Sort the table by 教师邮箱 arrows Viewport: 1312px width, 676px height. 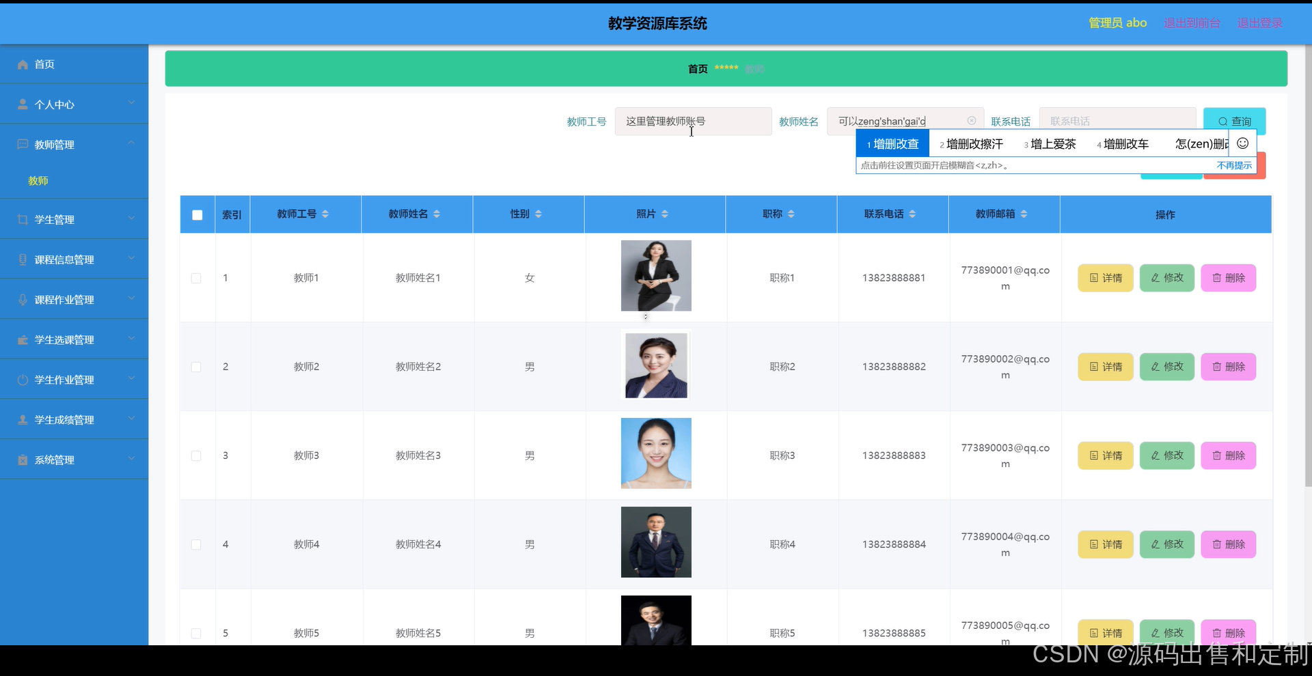[1024, 214]
